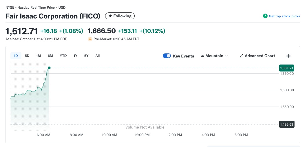The height and width of the screenshot is (147, 305).
Task: Select the 1Y time range
Action: point(75,56)
